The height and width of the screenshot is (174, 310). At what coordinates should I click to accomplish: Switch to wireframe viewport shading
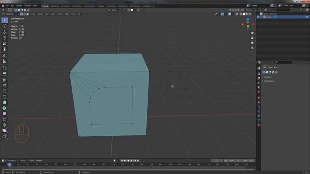coord(241,14)
